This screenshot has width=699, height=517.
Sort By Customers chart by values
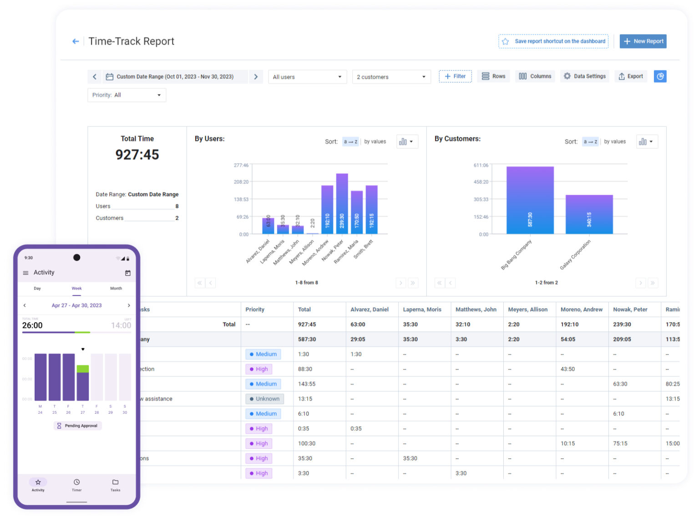point(614,142)
